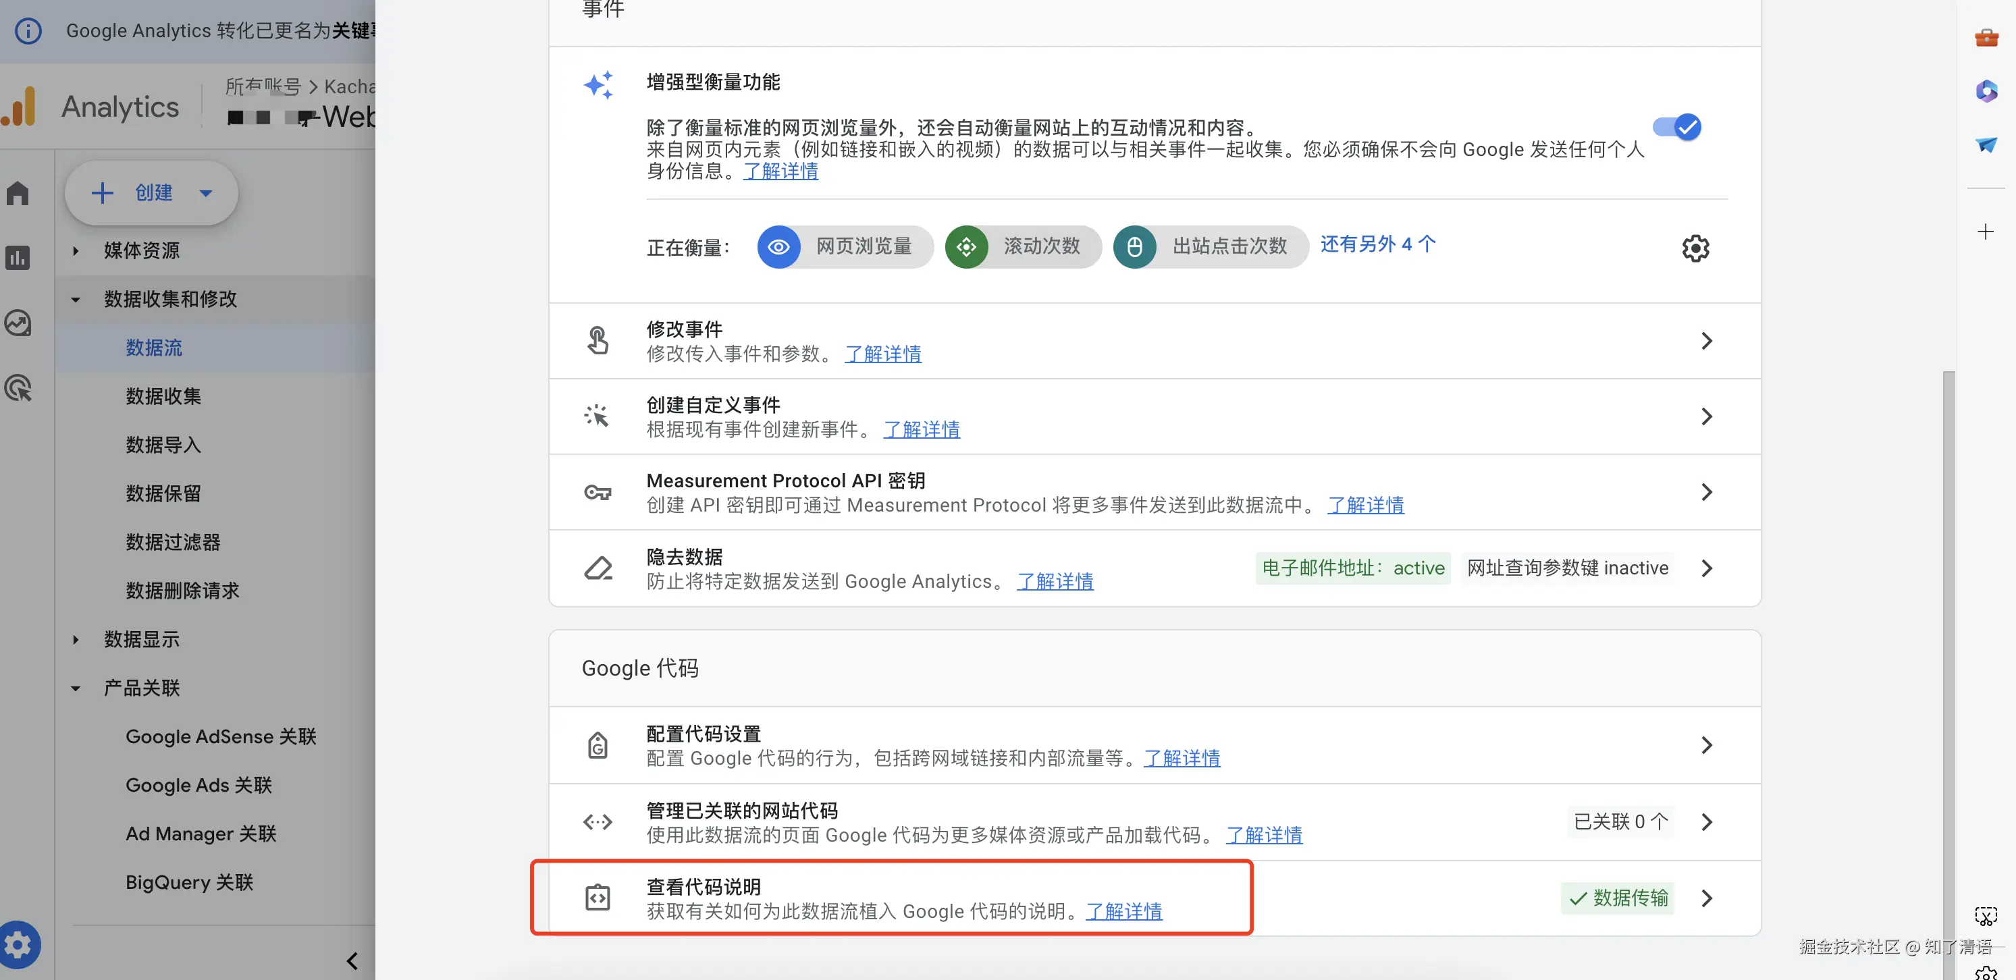Click the info icon in top banner
The width and height of the screenshot is (2016, 980).
(x=28, y=30)
